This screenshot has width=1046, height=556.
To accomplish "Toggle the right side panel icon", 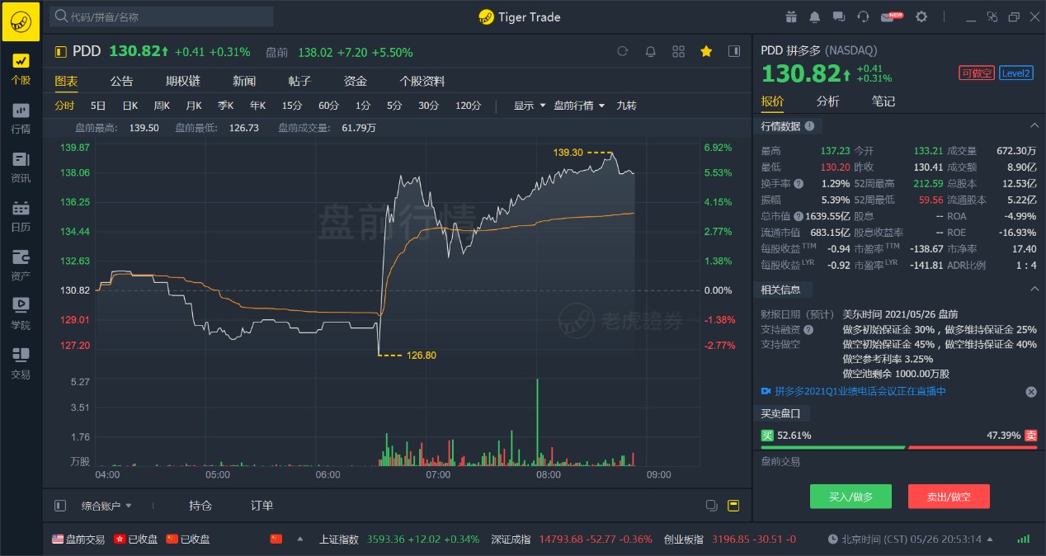I will pos(734,51).
